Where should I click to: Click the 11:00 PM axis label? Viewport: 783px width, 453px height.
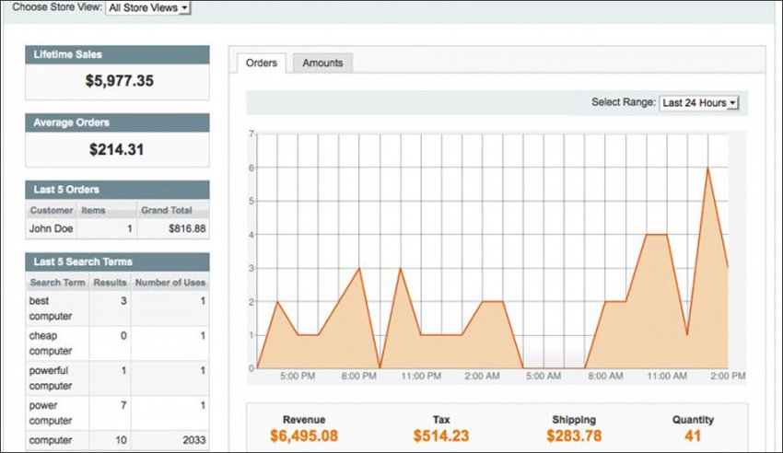(421, 377)
